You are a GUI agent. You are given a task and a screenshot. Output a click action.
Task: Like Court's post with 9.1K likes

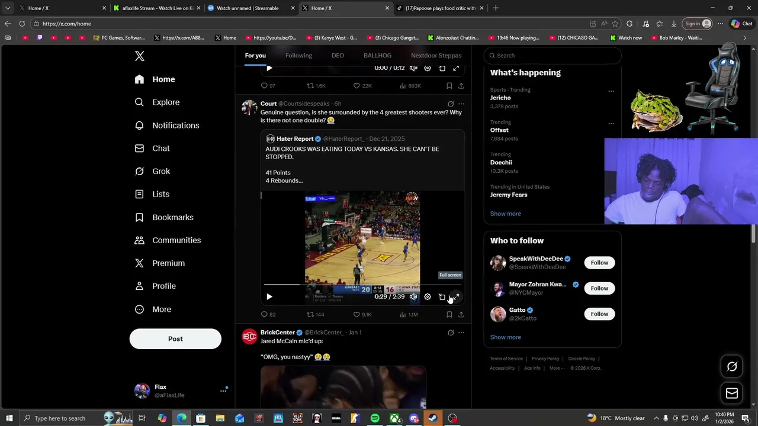[362, 315]
